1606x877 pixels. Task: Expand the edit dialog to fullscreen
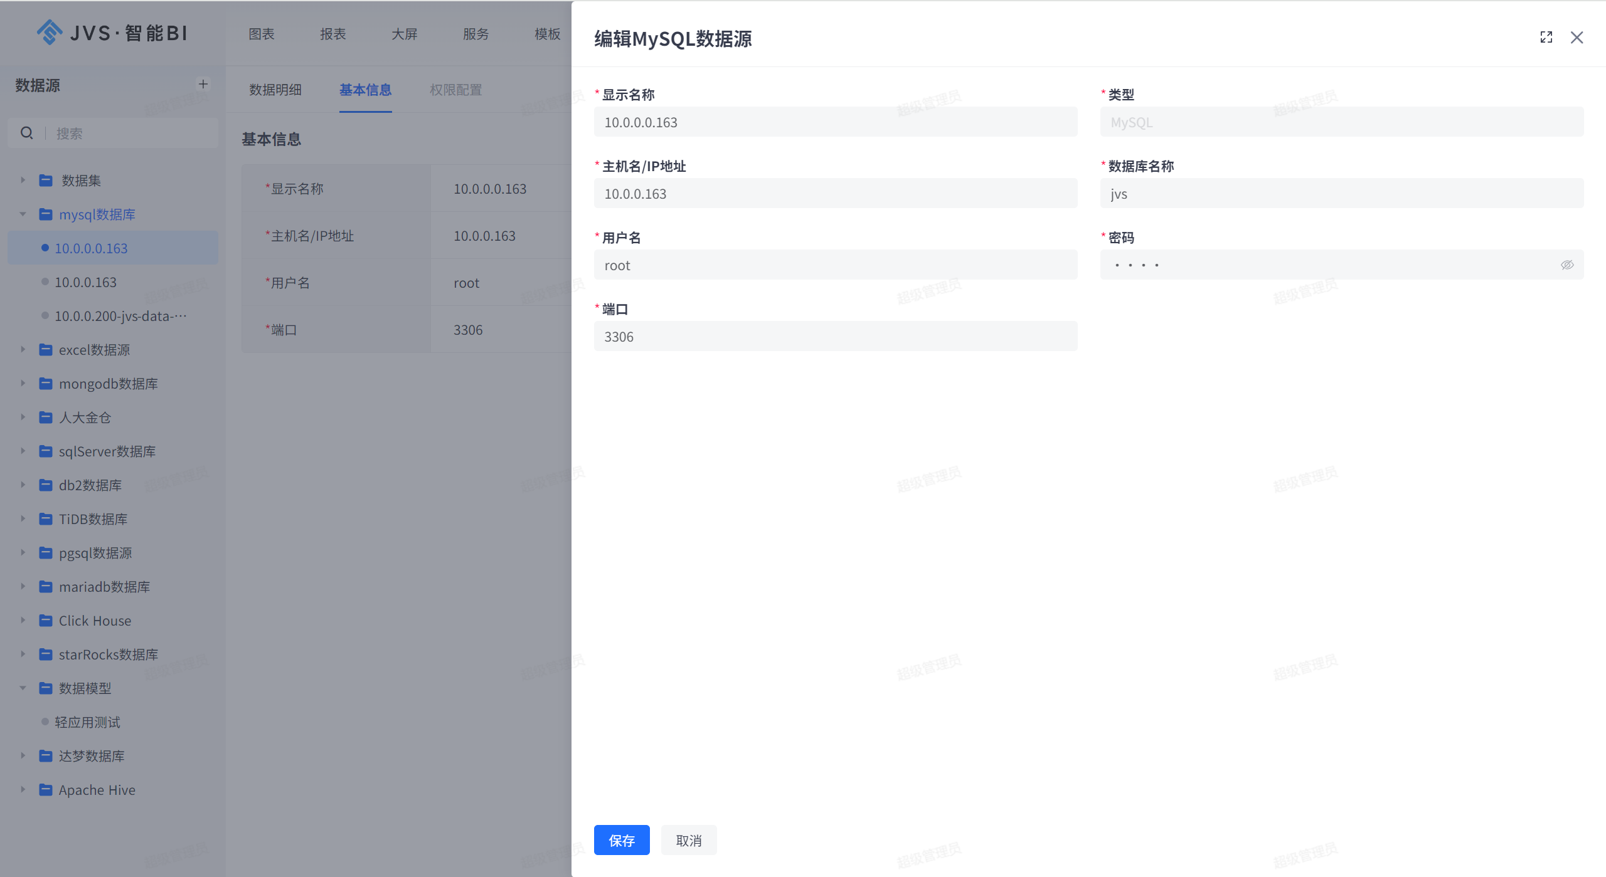(1546, 38)
